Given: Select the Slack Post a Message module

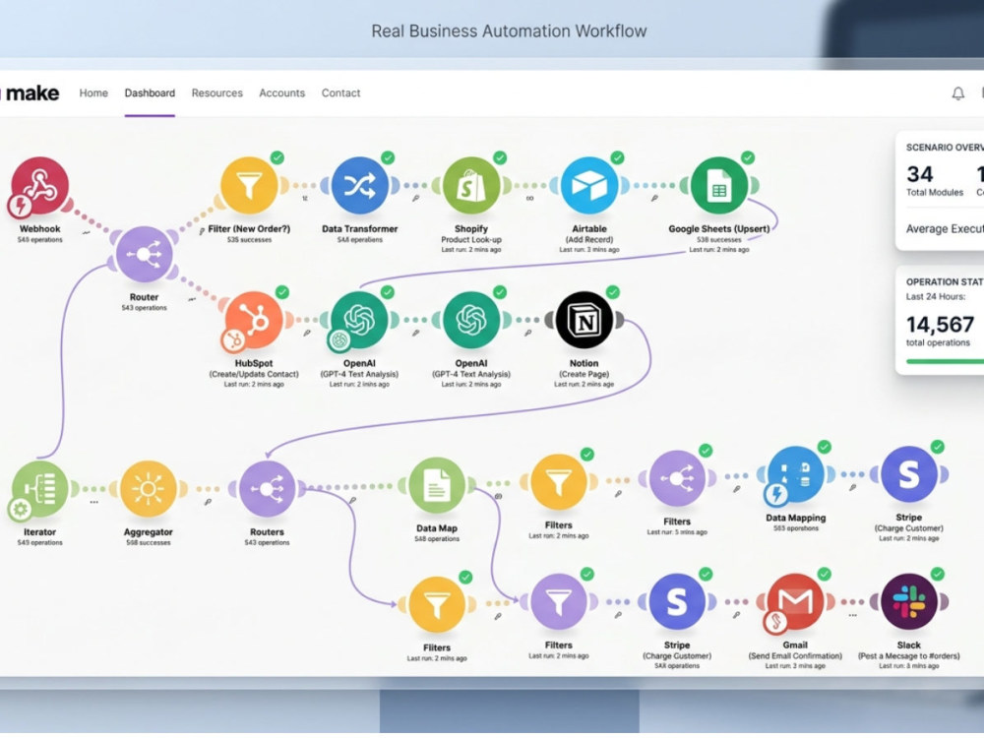Looking at the screenshot, I should point(908,602).
